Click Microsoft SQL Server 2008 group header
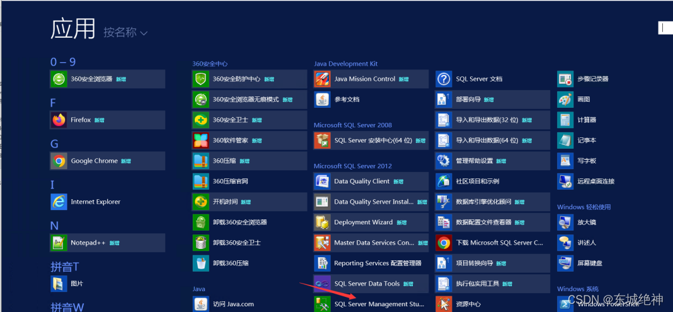 click(x=353, y=125)
